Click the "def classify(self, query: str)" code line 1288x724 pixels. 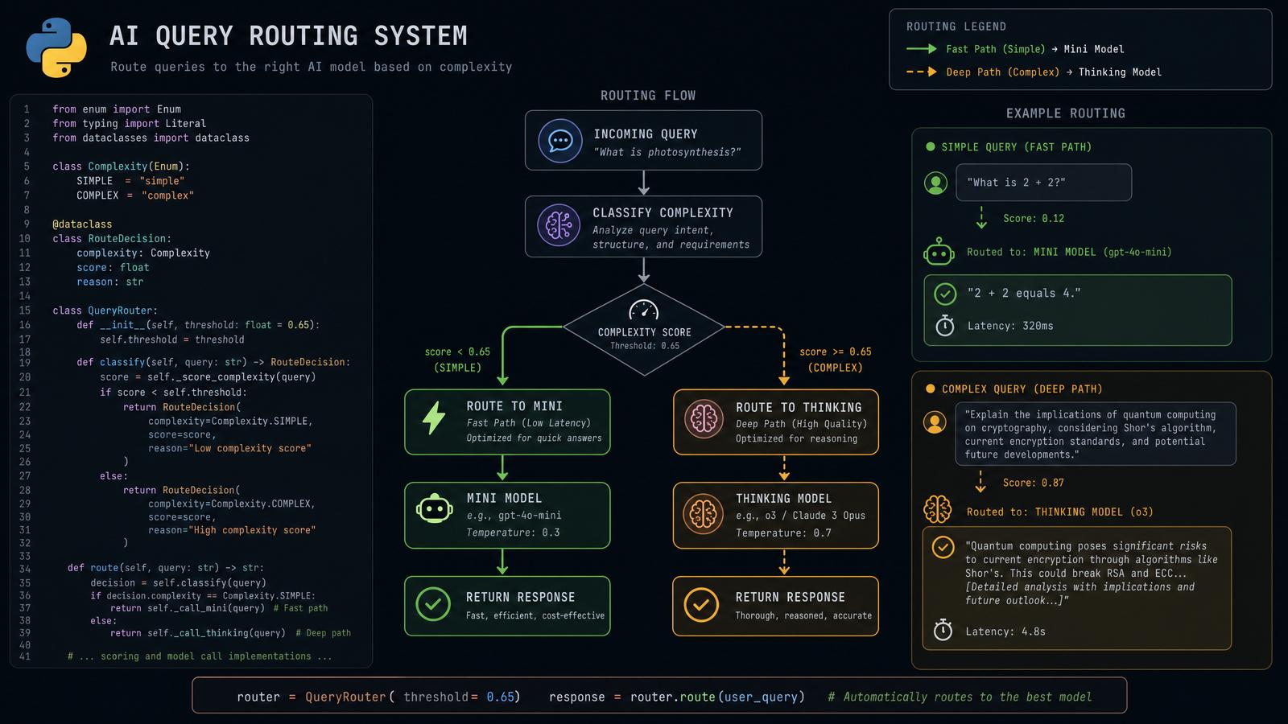click(213, 362)
